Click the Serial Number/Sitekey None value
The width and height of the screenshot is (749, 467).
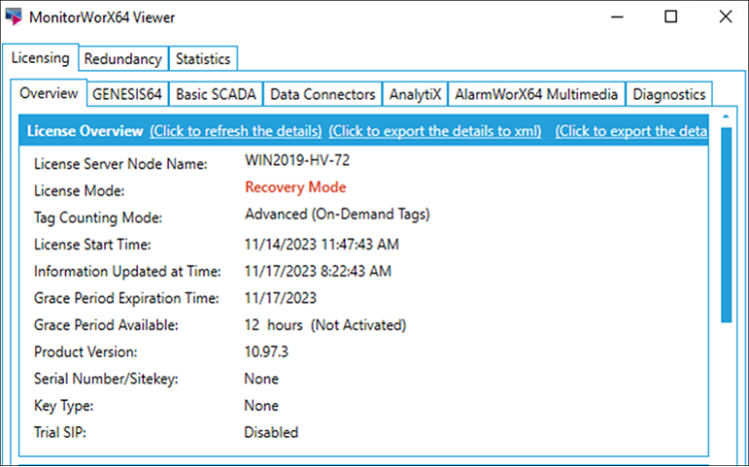[262, 378]
